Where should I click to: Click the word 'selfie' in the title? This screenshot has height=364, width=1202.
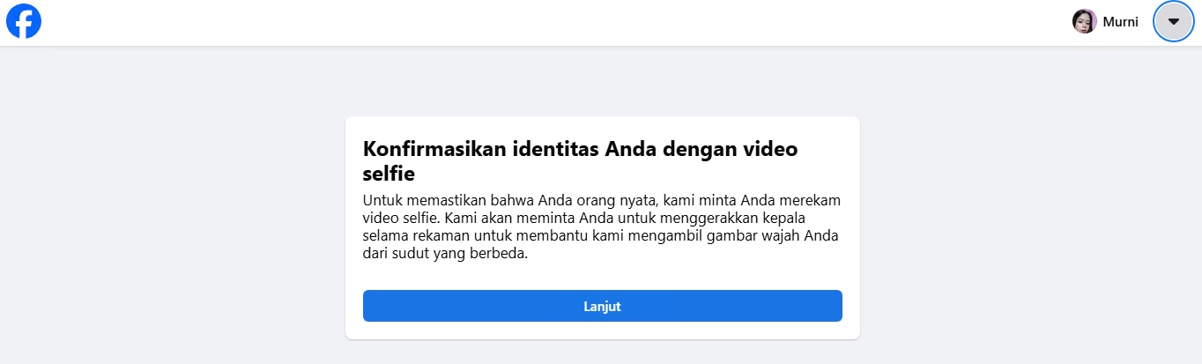point(389,173)
